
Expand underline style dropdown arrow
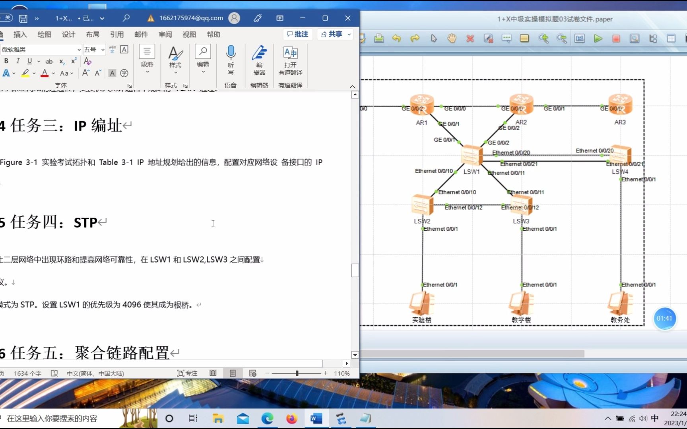pyautogui.click(x=39, y=61)
